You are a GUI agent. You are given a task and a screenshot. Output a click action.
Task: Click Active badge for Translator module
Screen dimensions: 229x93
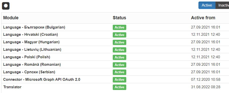coord(120,87)
